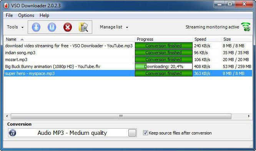Select the mozart.mp3 row
The width and height of the screenshot is (256, 151).
pos(128,60)
